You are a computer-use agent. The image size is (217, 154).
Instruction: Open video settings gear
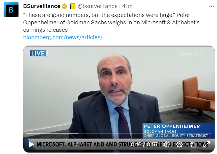[x=179, y=145]
